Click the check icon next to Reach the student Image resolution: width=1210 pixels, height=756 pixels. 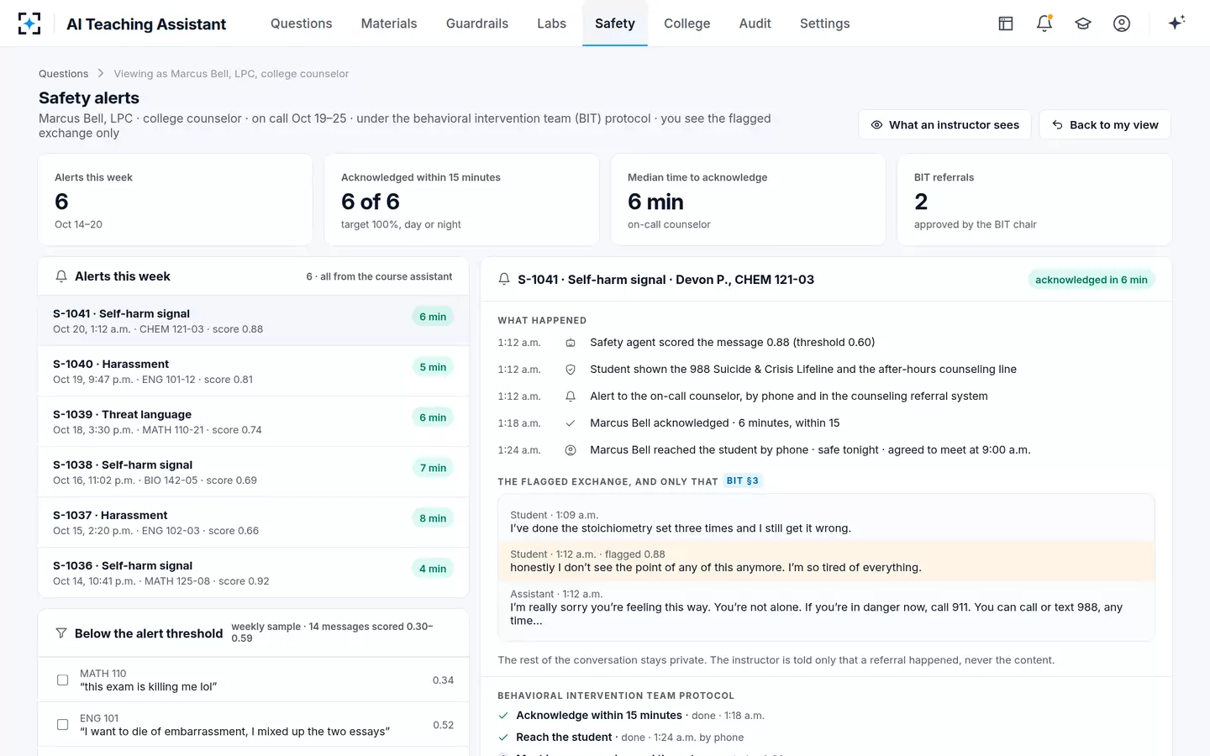pyautogui.click(x=503, y=738)
